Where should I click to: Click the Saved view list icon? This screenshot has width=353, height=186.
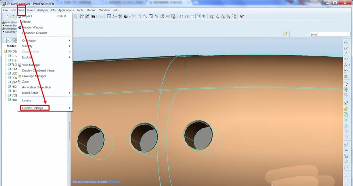coord(162,17)
